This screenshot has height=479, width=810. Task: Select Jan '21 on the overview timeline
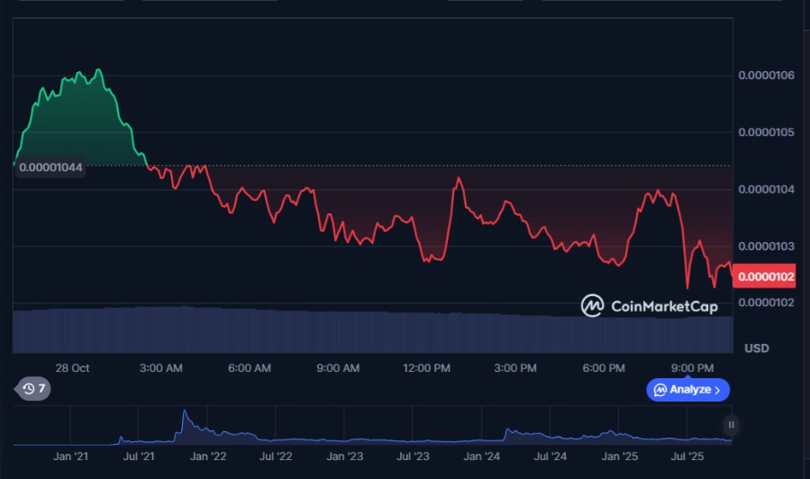point(71,456)
